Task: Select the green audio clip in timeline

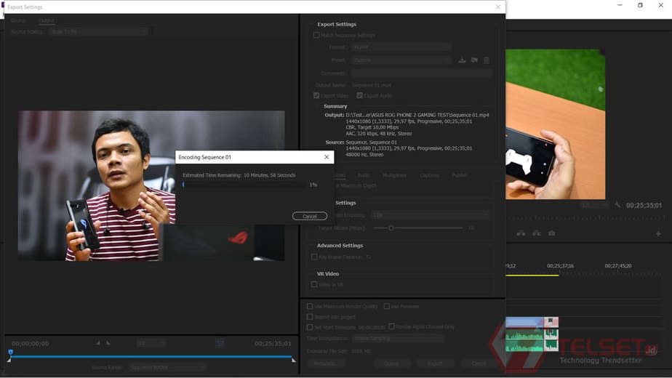Action: [524, 340]
